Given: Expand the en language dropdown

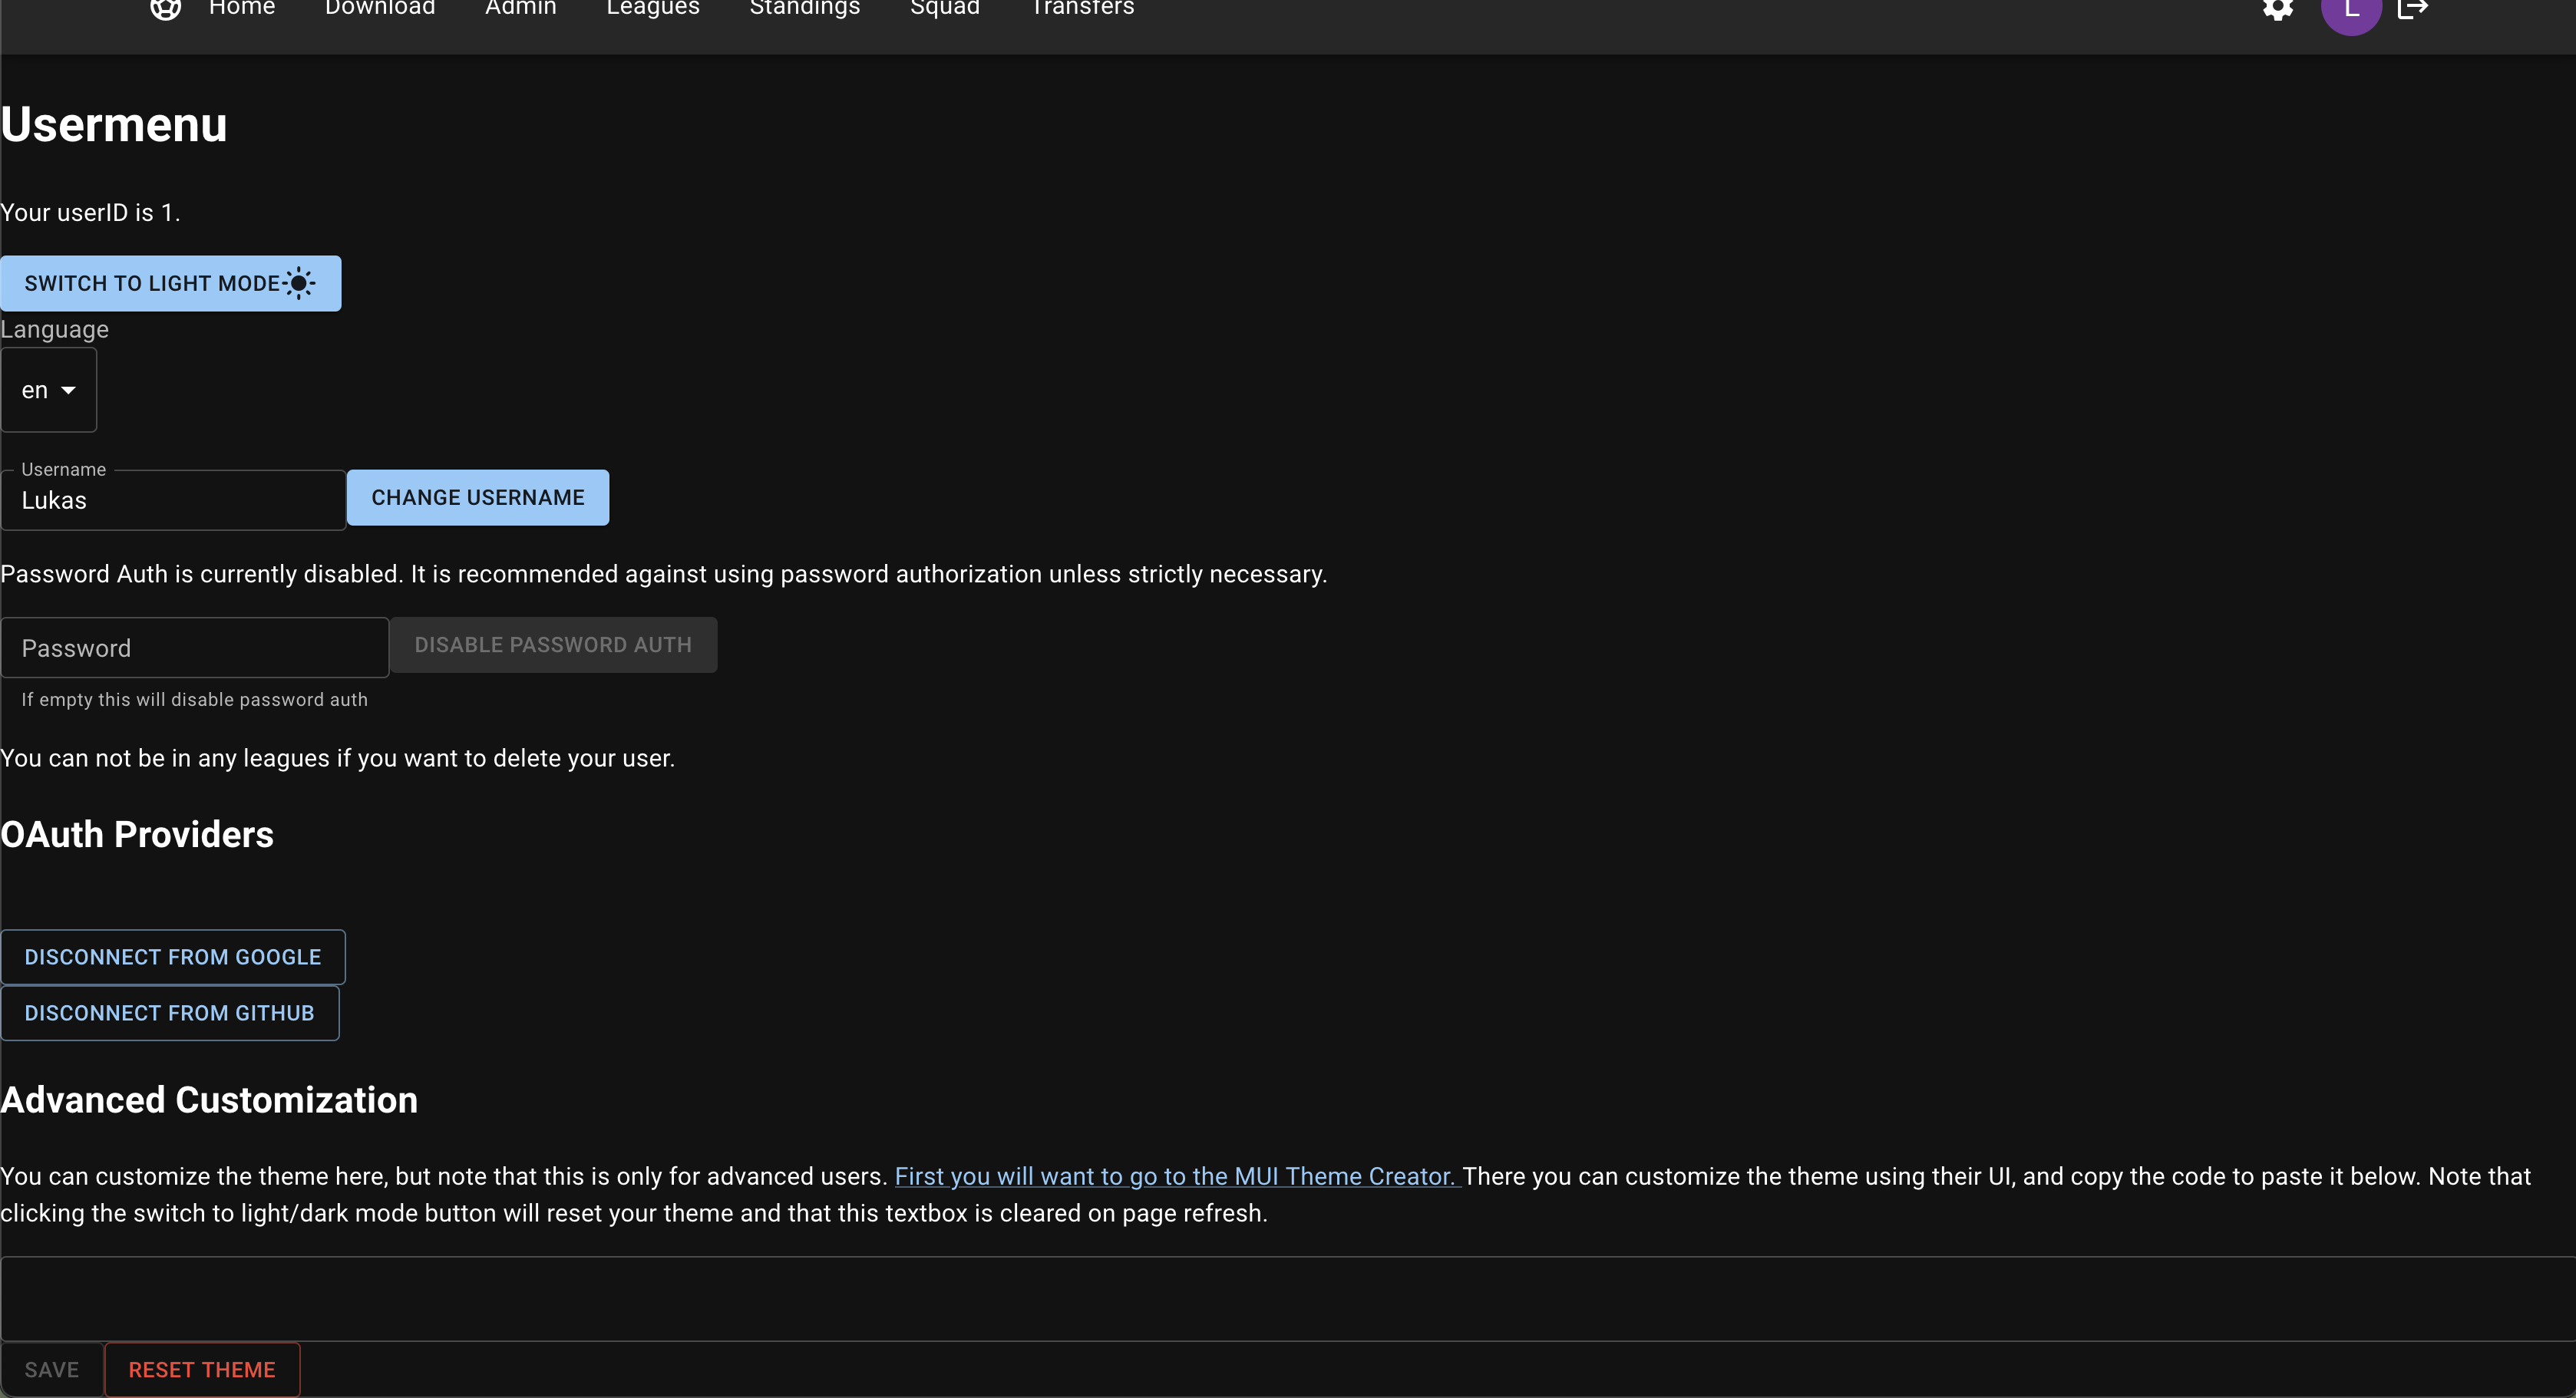Looking at the screenshot, I should click(49, 391).
